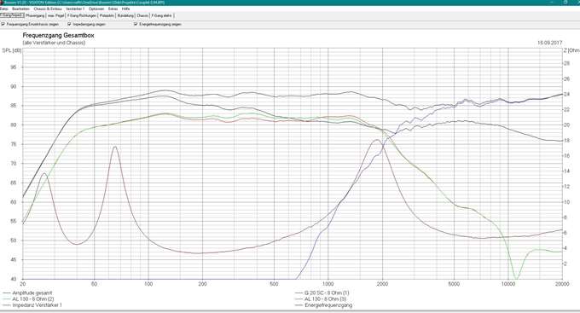Open the Chassis & Einbau menu

47,9
